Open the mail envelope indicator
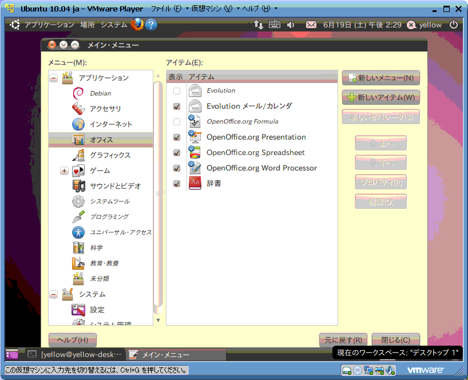The width and height of the screenshot is (468, 380). coord(311,25)
